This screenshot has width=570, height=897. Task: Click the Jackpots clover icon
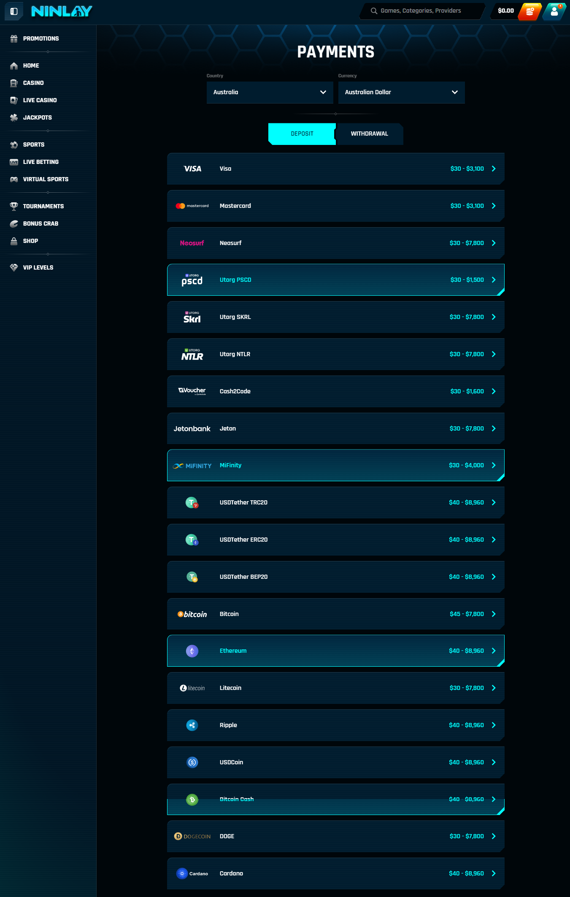pyautogui.click(x=14, y=118)
